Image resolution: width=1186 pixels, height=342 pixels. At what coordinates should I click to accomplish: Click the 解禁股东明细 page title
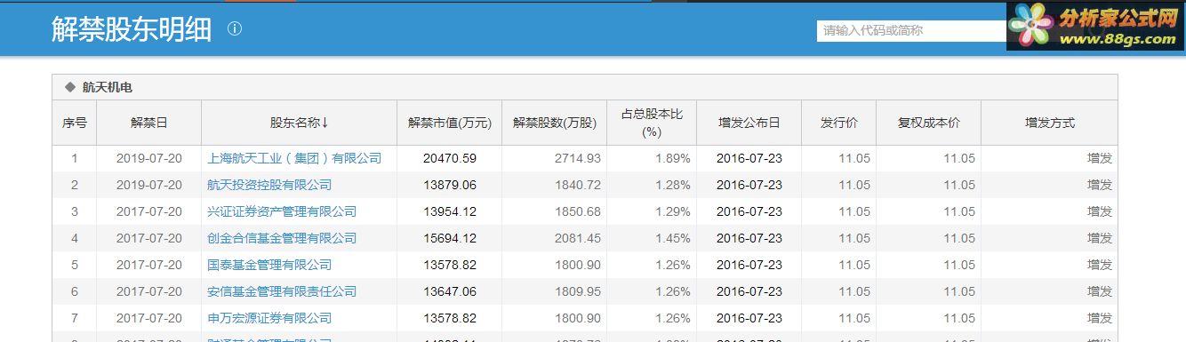[x=132, y=29]
